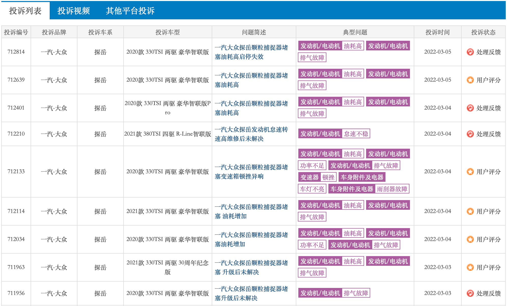Image resolution: width=507 pixels, height=306 pixels.
Task: Click model 2021款 330TSI 两驱 30周年纪念版
Action: coord(168,267)
